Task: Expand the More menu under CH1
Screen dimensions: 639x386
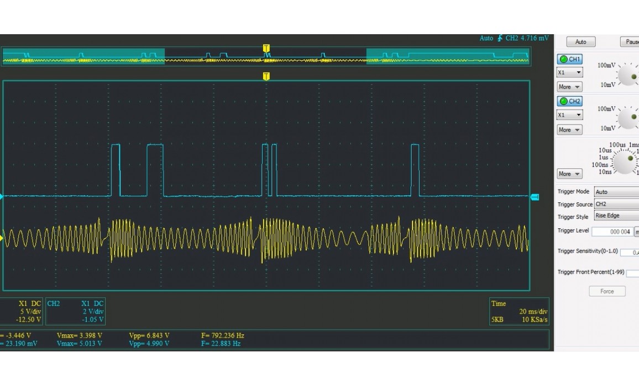Action: click(569, 87)
